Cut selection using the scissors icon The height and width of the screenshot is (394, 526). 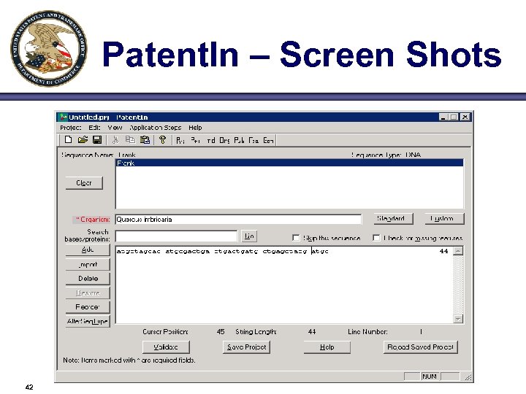[x=115, y=139]
